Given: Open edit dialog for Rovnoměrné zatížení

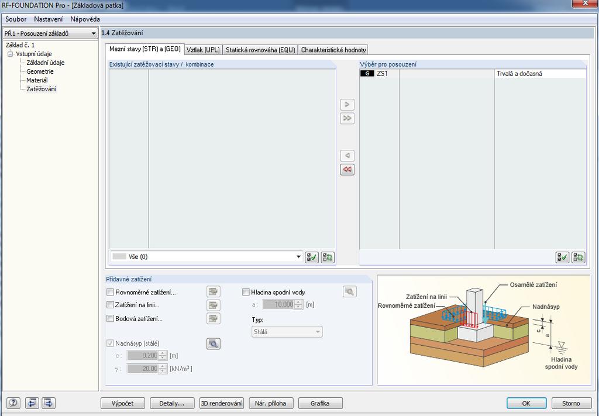Looking at the screenshot, I should 213,291.
